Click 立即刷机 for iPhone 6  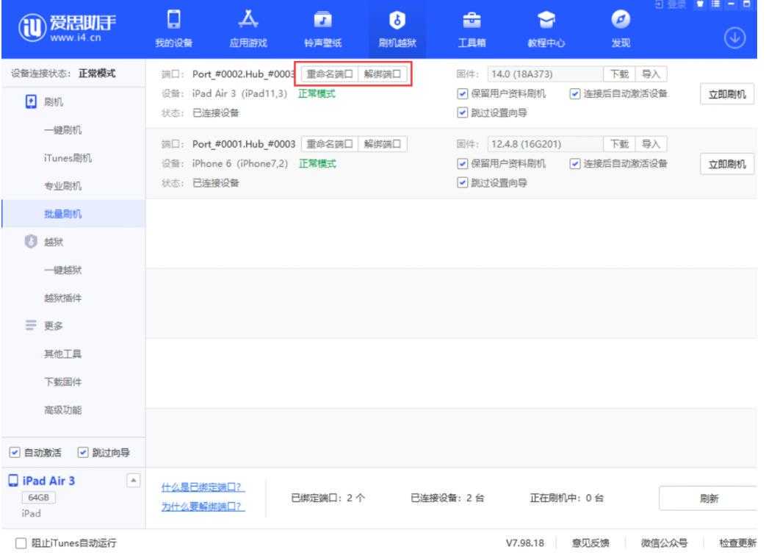coord(727,165)
